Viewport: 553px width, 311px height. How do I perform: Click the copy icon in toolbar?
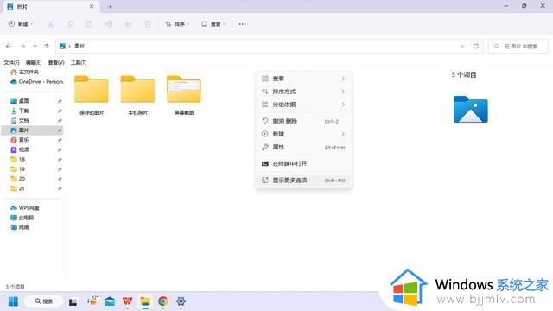(70, 24)
